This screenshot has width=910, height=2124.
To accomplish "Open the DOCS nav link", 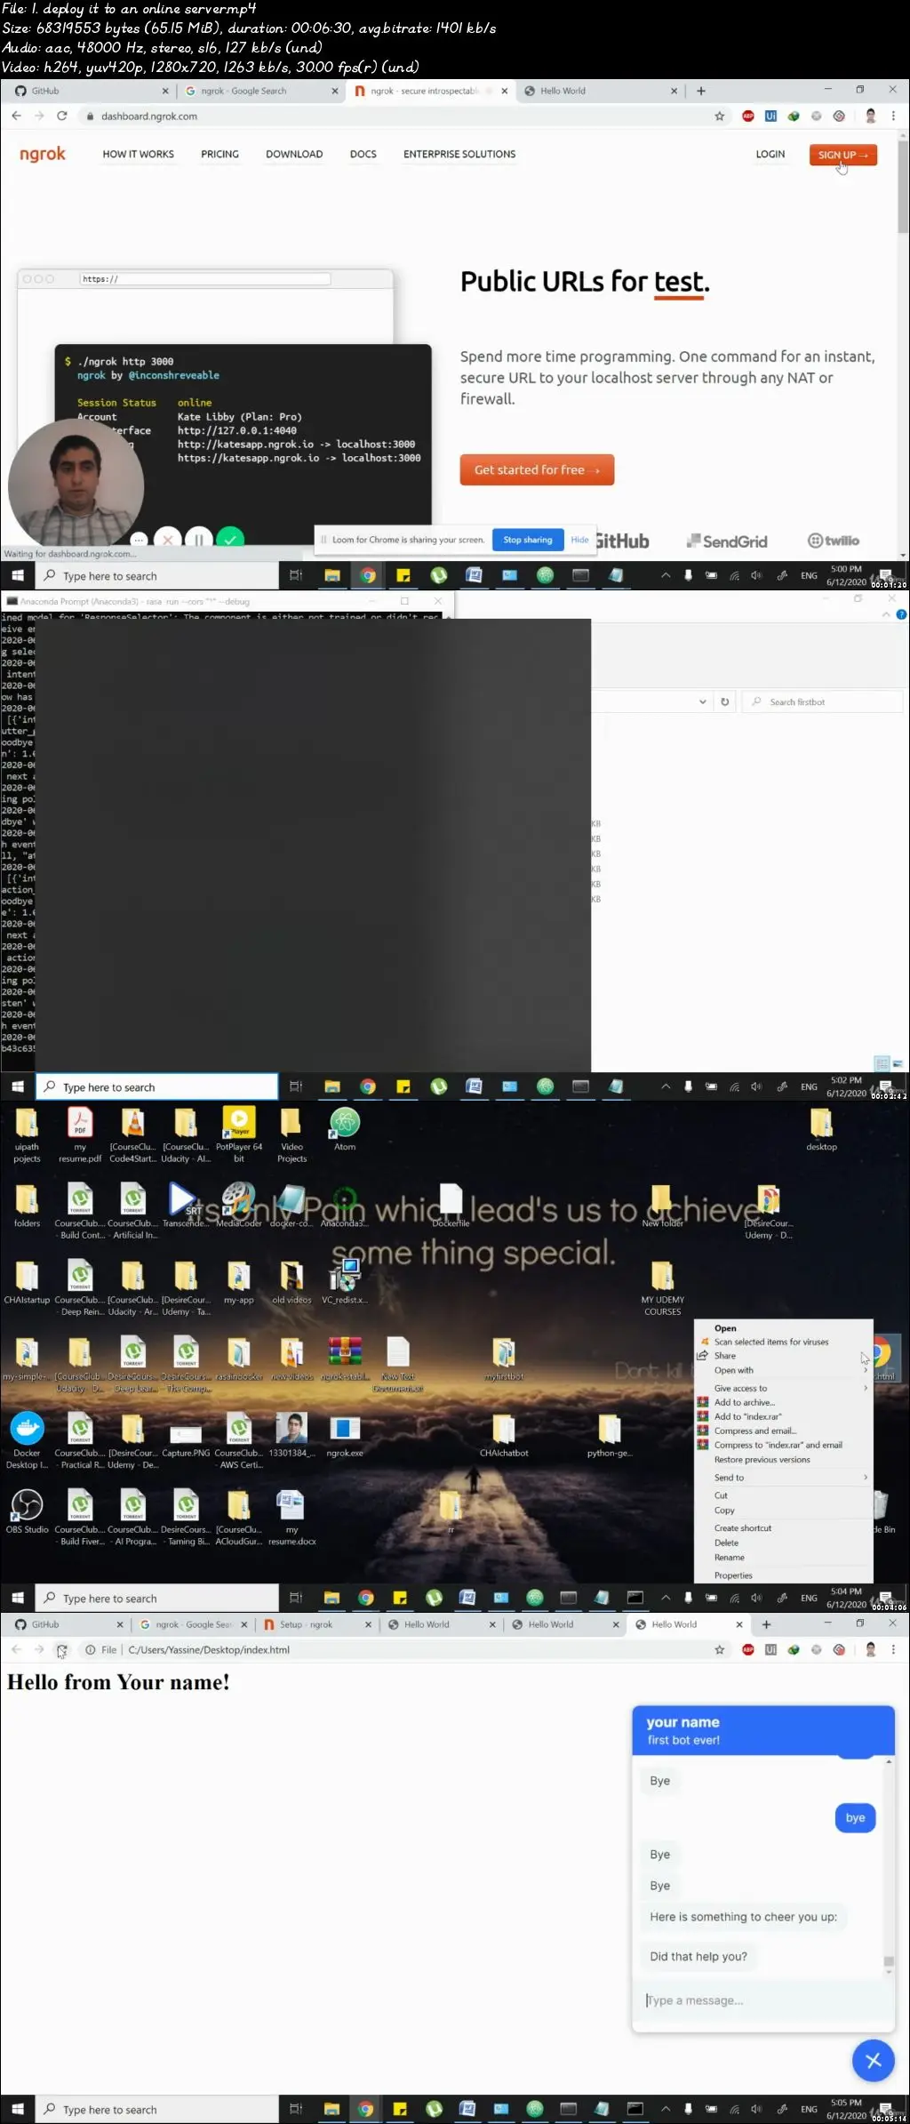I will tap(363, 154).
